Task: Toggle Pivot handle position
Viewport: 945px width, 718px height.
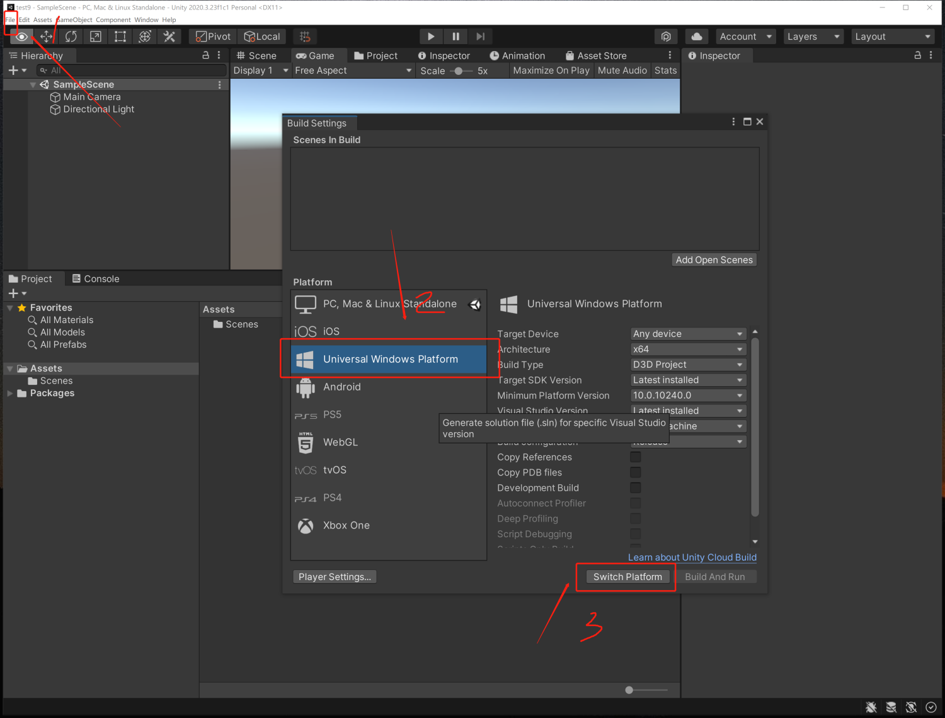Action: pos(213,37)
